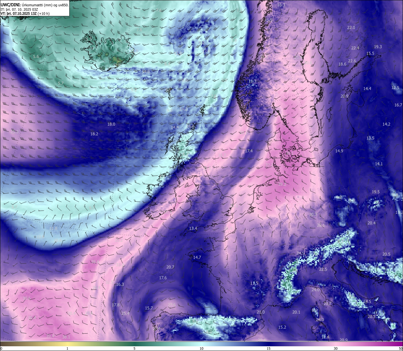The height and width of the screenshot is (351, 403).
Task: Click the 22.5 value over northern Italy
Action: pos(323,269)
